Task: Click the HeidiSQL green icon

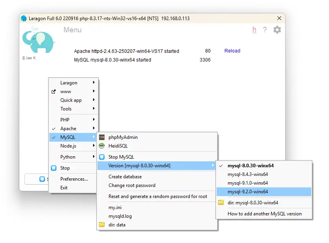Action: click(102, 146)
